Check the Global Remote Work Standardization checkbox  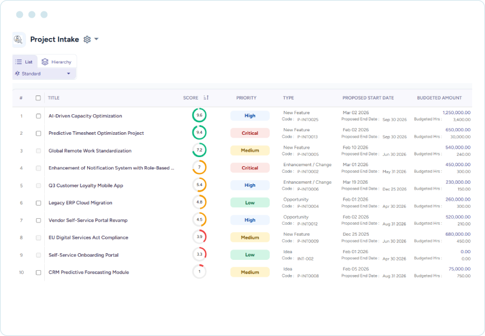(38, 151)
